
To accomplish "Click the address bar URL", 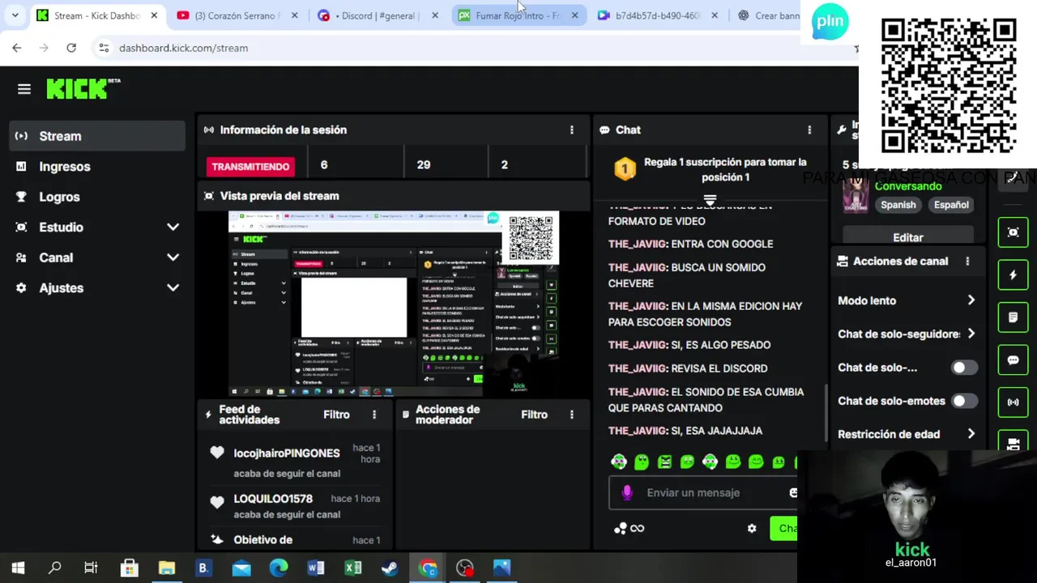I will click(184, 48).
